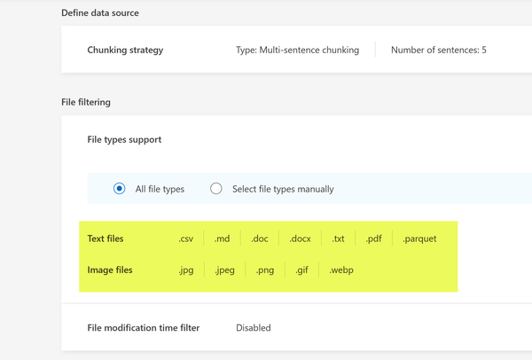Viewport: 532px width, 360px height.
Task: Click the .doc file type tag
Action: (x=259, y=239)
